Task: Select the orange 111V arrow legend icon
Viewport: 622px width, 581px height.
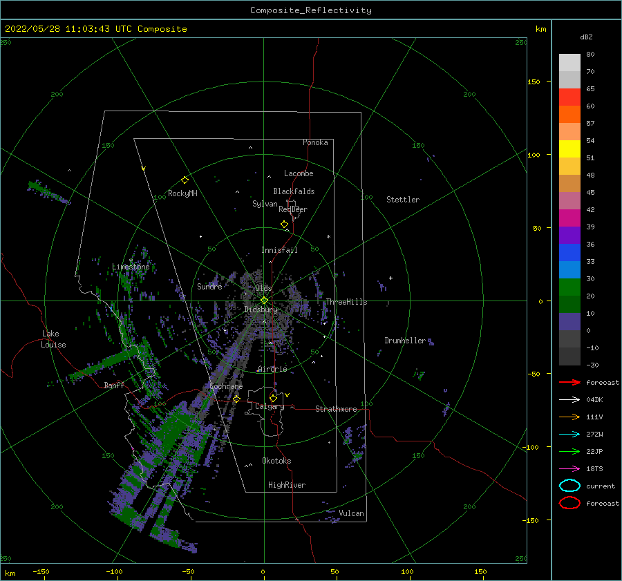Action: tap(569, 417)
